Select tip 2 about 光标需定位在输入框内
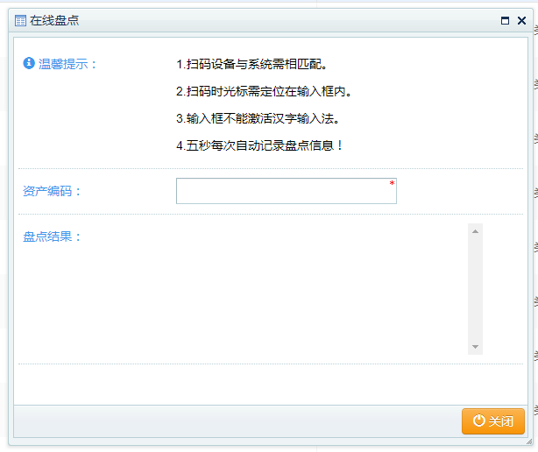 tap(263, 91)
